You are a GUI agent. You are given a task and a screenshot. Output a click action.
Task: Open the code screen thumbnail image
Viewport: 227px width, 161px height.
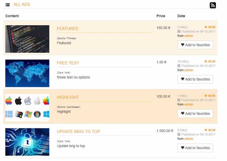[27, 39]
